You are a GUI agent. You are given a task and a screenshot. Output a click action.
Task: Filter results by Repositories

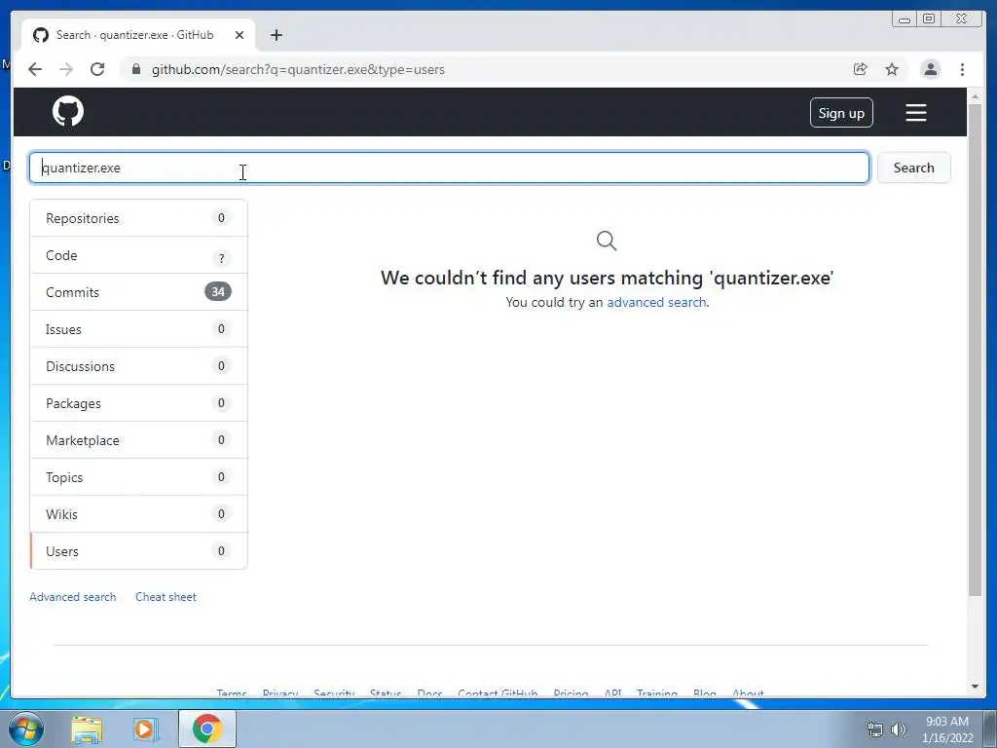pos(138,218)
